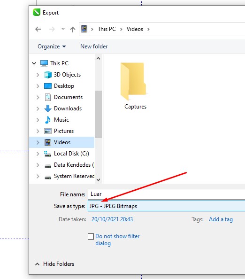Expand chevron after Videos in address bar
This screenshot has height=279, width=245.
click(148, 29)
